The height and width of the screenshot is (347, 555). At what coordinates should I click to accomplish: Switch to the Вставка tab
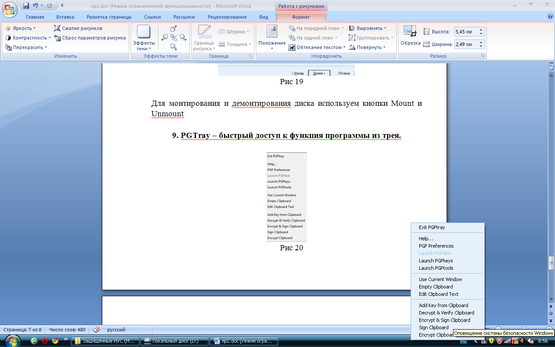point(65,17)
